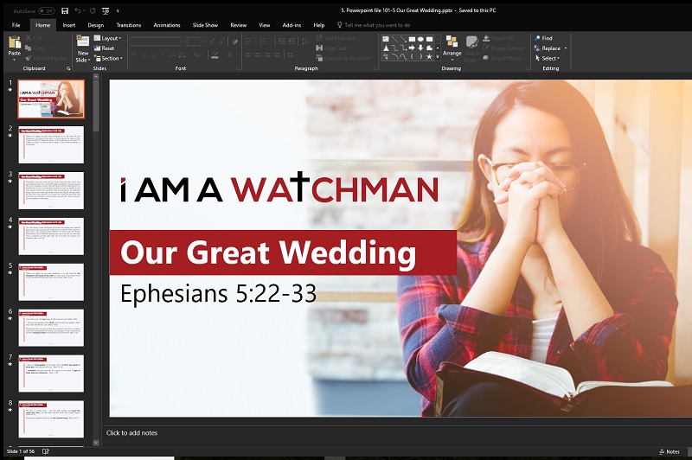
Task: Select slide 3 thumbnail in slide panel
Action: click(51, 189)
